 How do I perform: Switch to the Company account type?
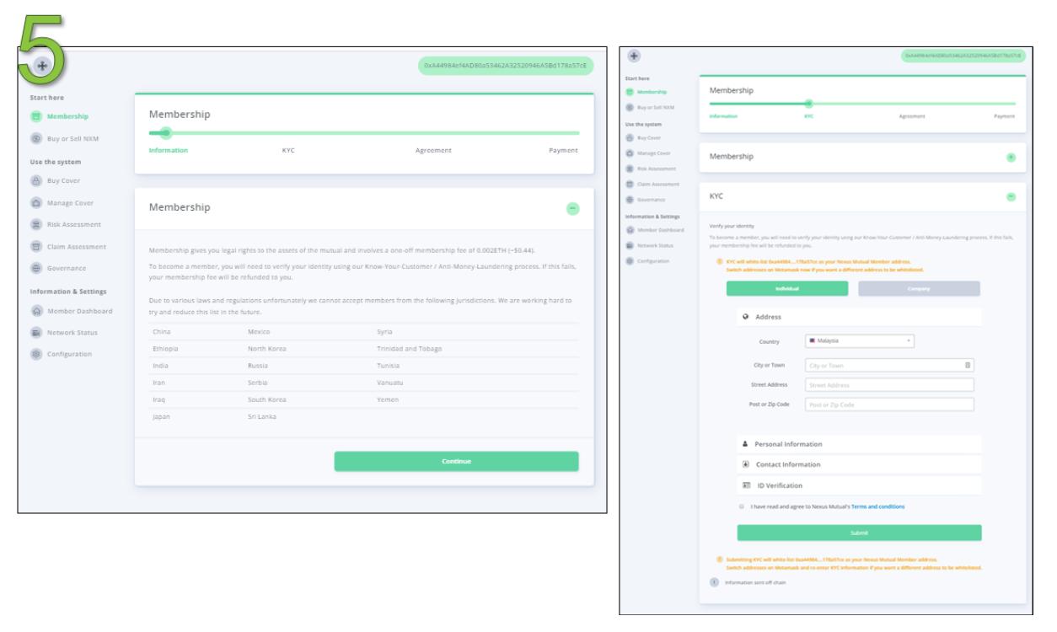919,288
